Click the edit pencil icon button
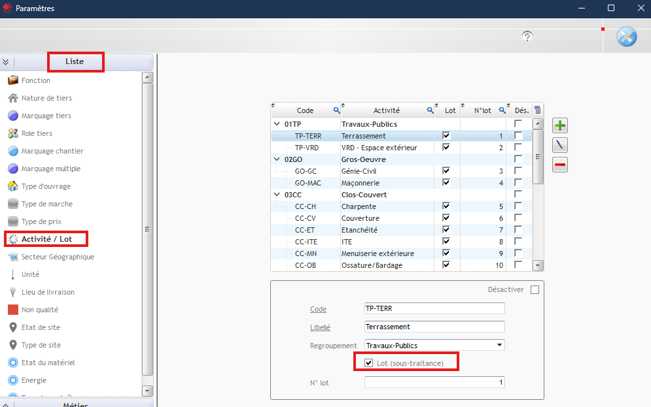Viewport: 651px width, 407px height. point(559,145)
